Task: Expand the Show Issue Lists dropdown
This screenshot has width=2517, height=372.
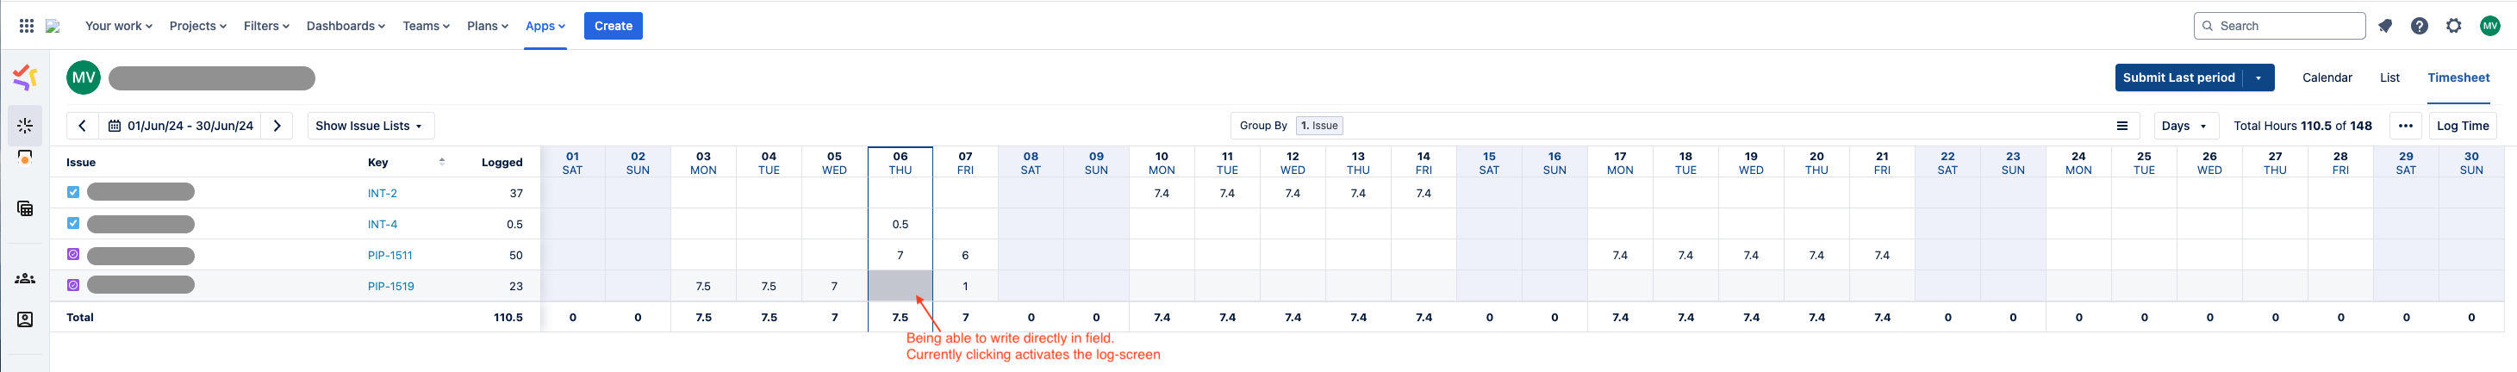Action: (371, 126)
